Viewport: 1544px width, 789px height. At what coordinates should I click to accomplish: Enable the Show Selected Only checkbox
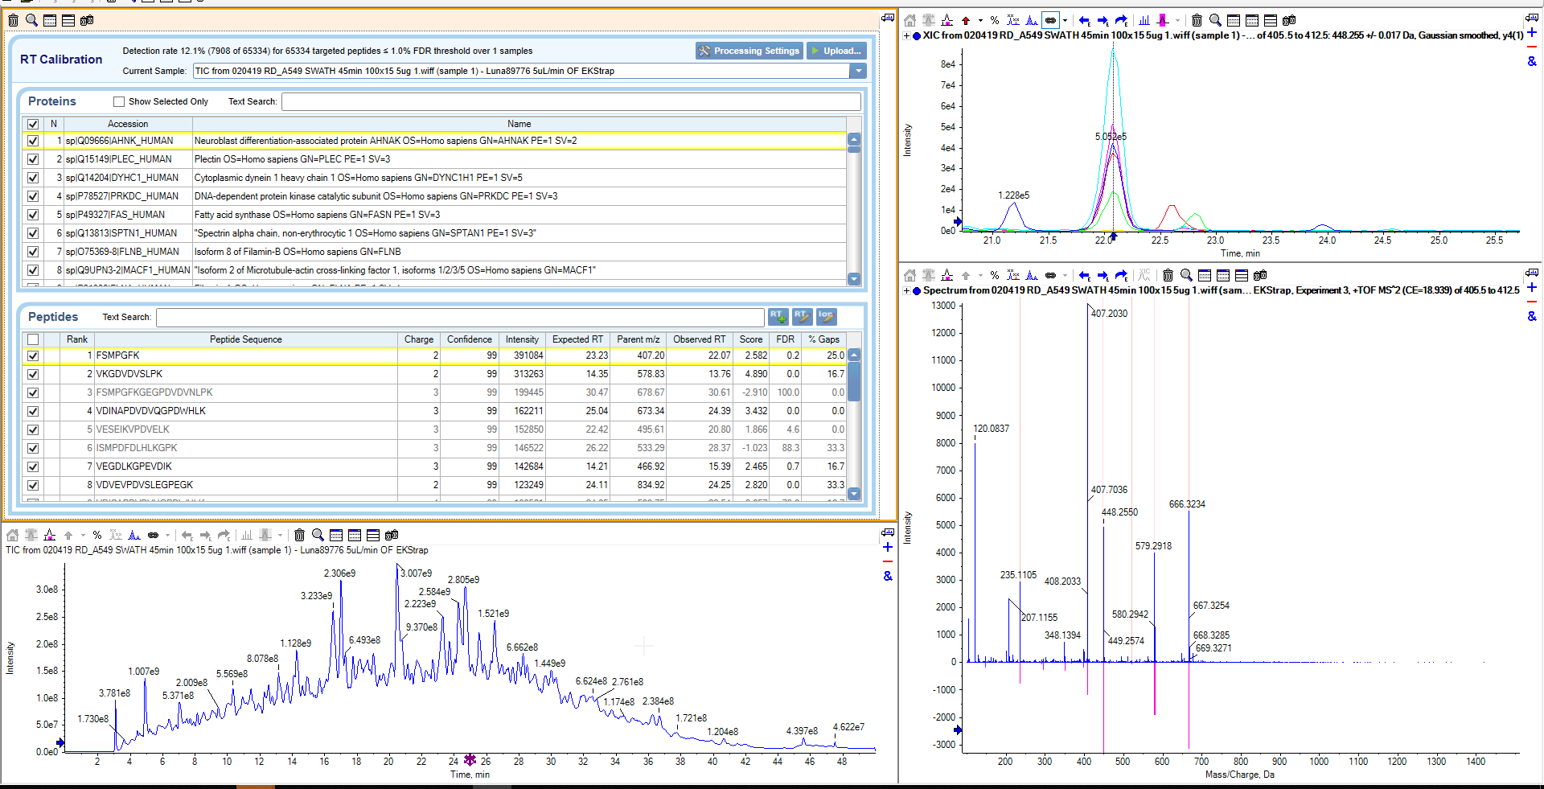click(x=119, y=101)
